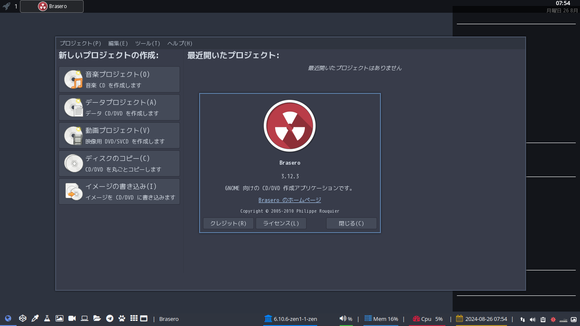Open the clipboard tray icon
The image size is (580, 326).
(543, 319)
